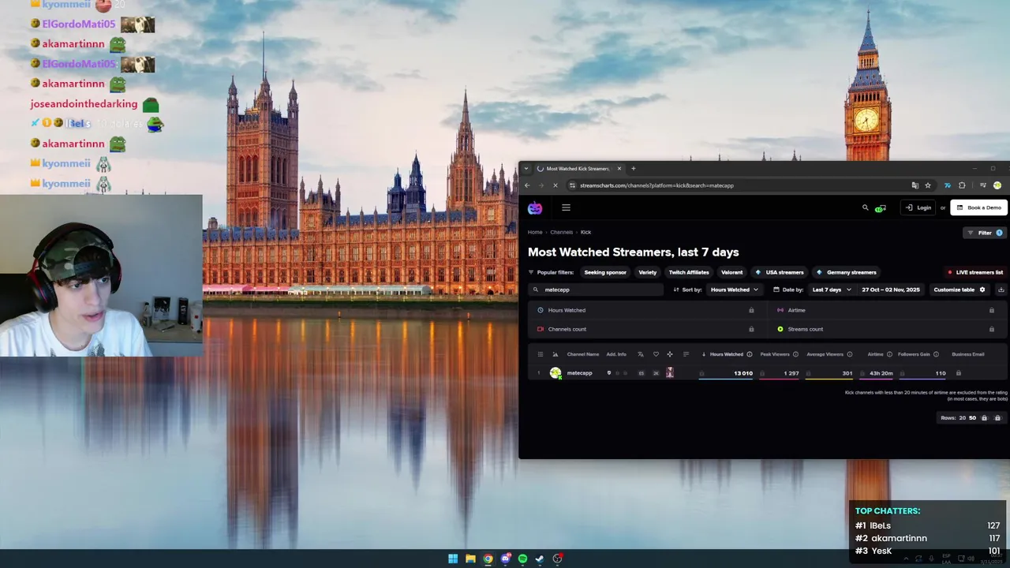1010x568 pixels.
Task: Click the info icon next to Average Viewers
Action: coord(850,354)
